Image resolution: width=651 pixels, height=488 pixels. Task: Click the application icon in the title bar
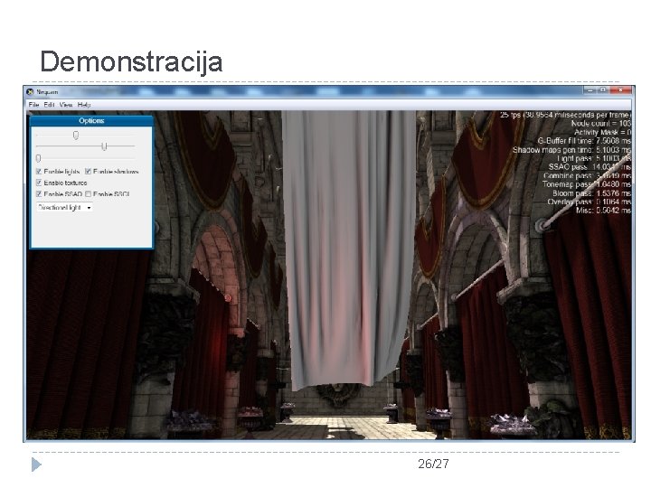(x=30, y=91)
